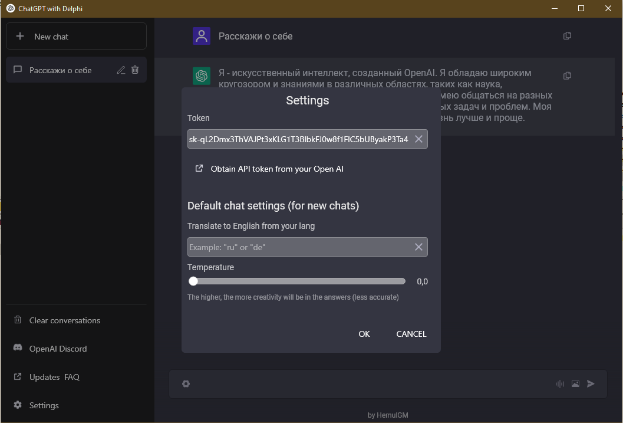Viewport: 623px width, 423px height.
Task: Open Settings from the sidebar
Action: click(44, 405)
